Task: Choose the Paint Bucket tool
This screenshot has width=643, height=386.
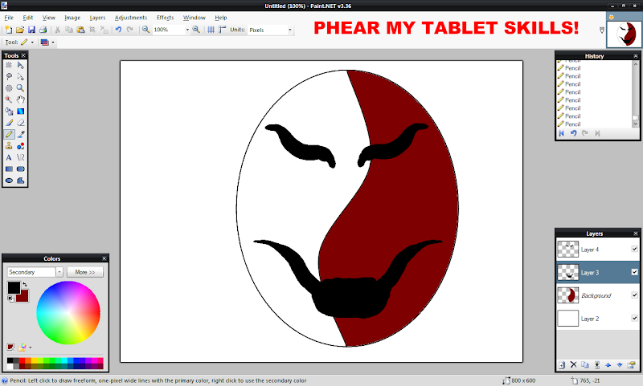Action: (9, 111)
